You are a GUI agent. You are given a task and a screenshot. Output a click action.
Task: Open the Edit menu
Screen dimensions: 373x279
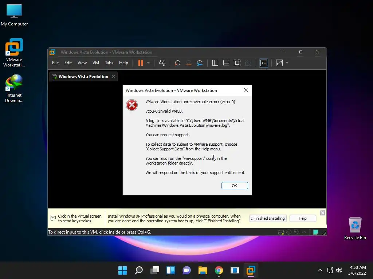(68, 63)
